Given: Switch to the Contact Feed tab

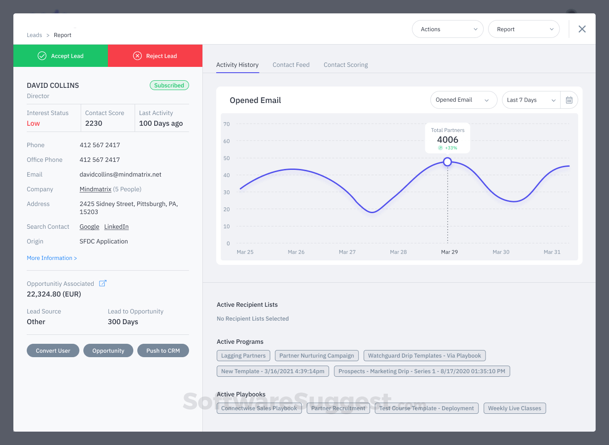Looking at the screenshot, I should coord(291,65).
